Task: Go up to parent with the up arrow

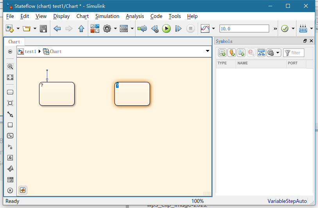Action: (81, 28)
